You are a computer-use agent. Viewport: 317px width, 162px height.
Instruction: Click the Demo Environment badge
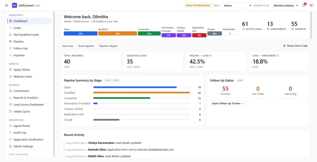click(198, 5)
